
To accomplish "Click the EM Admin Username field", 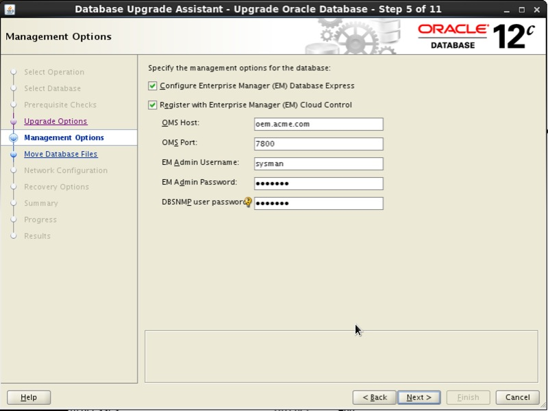I will click(x=319, y=163).
